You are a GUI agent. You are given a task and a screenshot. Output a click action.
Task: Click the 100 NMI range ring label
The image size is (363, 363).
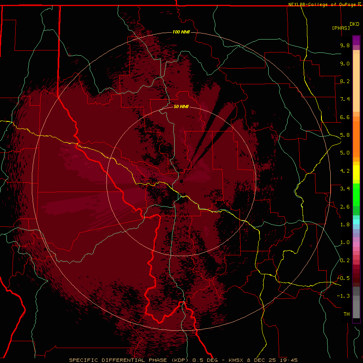(181, 32)
